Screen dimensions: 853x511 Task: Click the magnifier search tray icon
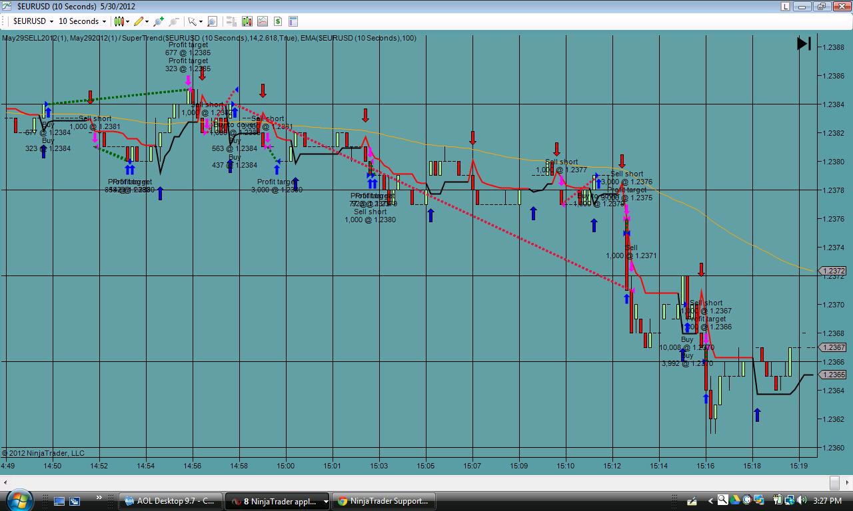click(x=722, y=501)
